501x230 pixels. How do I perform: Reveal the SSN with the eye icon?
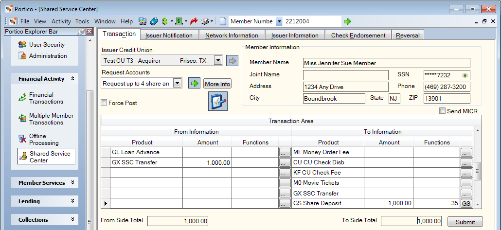[x=465, y=75]
